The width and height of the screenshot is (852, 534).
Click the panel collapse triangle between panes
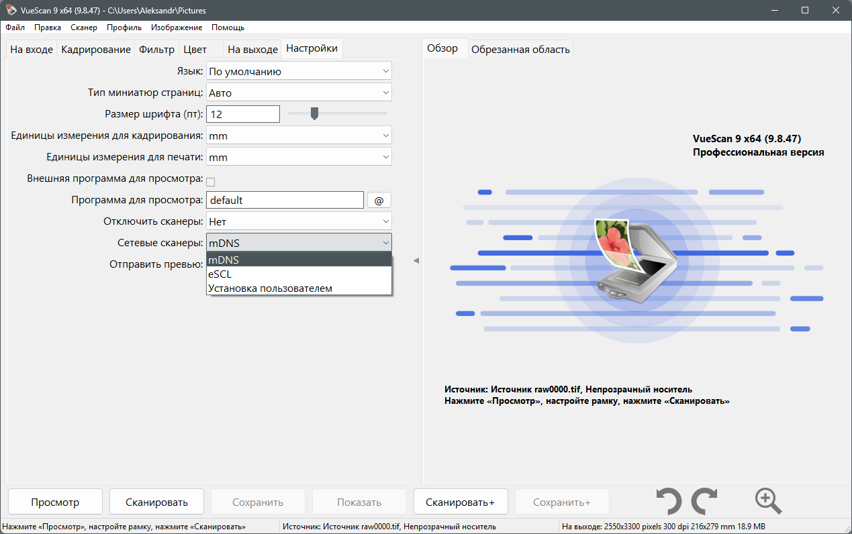(416, 260)
